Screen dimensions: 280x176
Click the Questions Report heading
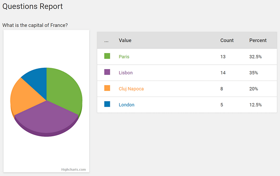33,6
